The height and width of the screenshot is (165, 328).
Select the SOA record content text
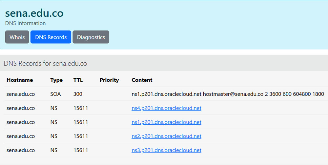pyautogui.click(x=228, y=94)
